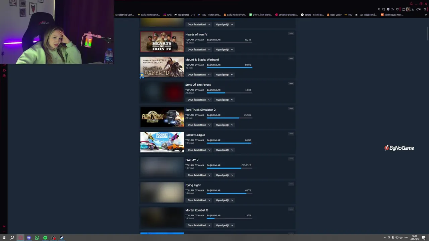
Task: Expand Oyun İstatistikleri for Mortal Kombat X
Action: tap(199, 225)
